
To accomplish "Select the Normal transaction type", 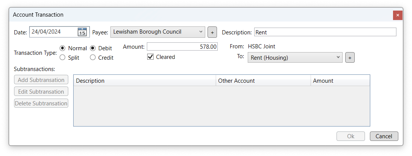I will point(63,48).
